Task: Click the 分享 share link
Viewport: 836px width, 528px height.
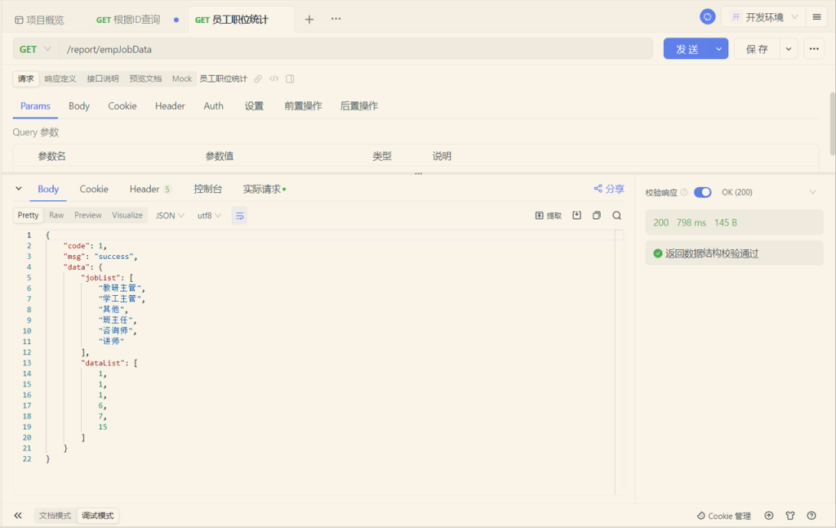Action: 609,189
